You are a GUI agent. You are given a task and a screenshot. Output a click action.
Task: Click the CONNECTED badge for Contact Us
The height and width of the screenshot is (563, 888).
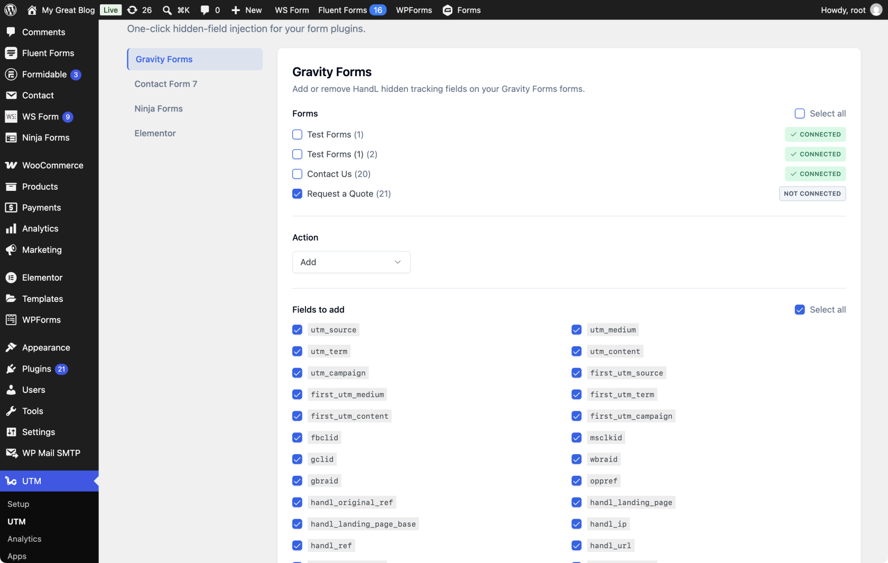point(816,174)
